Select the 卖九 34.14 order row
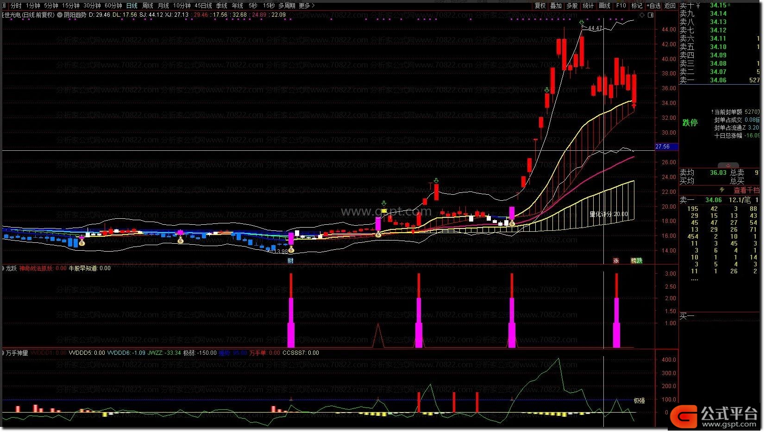The width and height of the screenshot is (765, 432). pyautogui.click(x=720, y=13)
